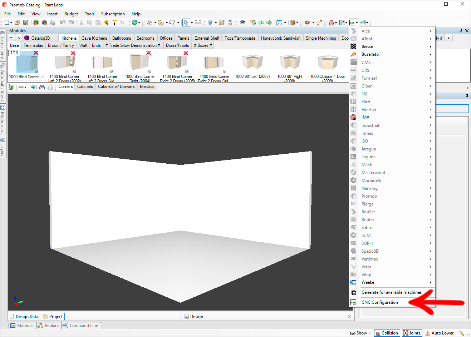Select Generate for available machines

(x=392, y=292)
